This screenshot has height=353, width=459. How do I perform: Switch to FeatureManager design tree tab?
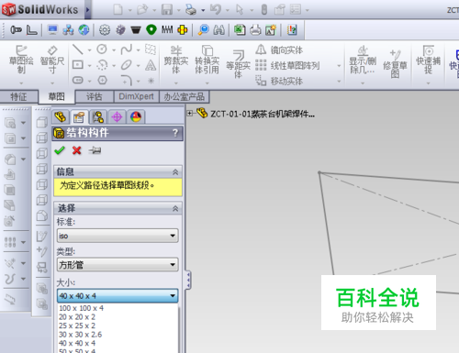[x=60, y=116]
